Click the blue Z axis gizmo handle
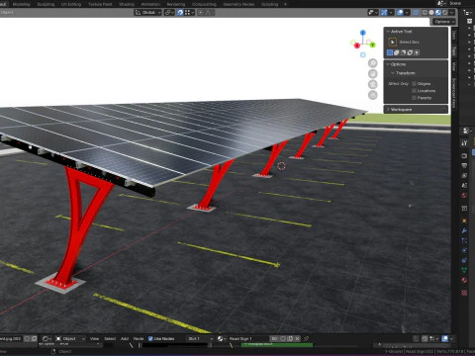The height and width of the screenshot is (356, 475). pos(363,33)
